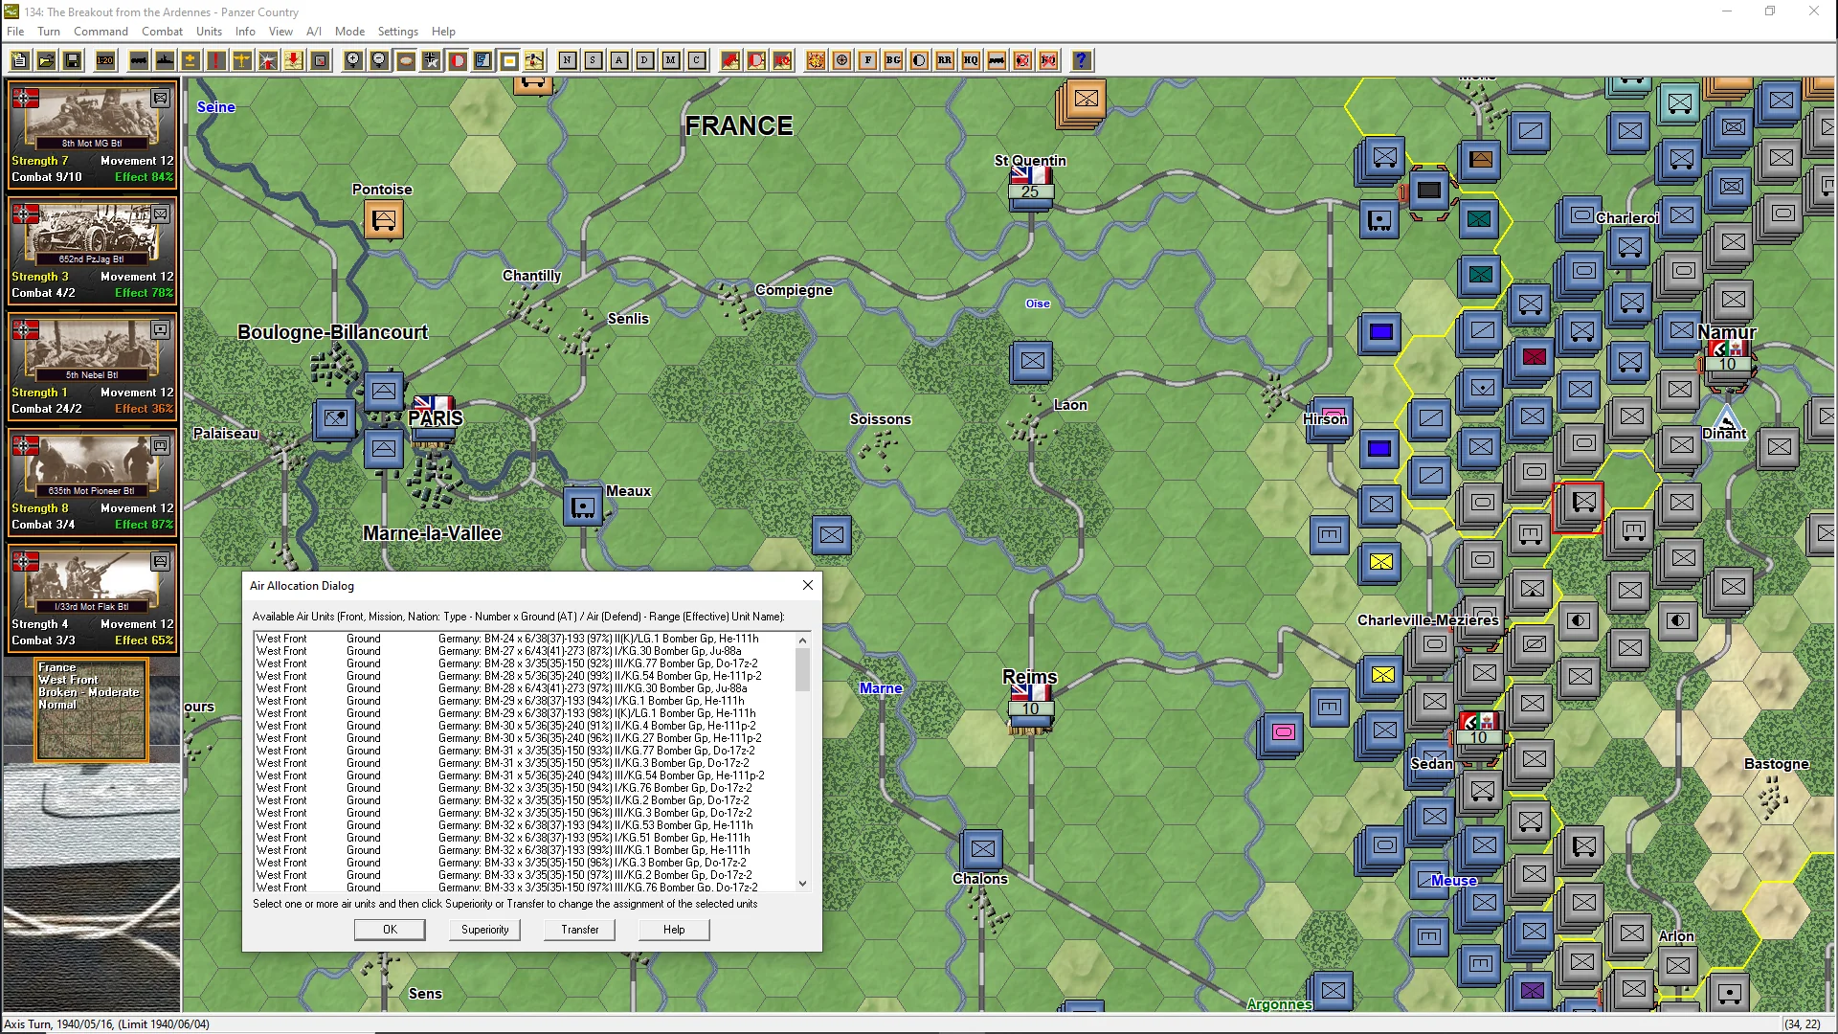Open the Units menu
The width and height of the screenshot is (1838, 1034).
pos(209,31)
